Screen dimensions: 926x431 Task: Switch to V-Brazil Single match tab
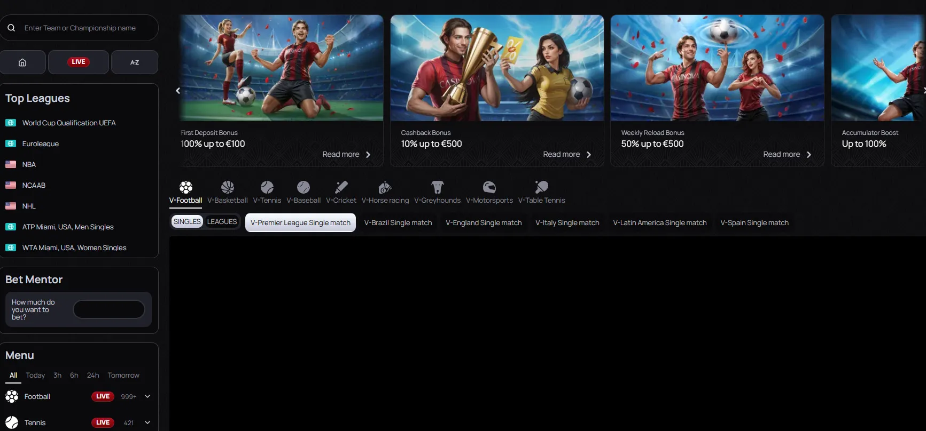[398, 223]
